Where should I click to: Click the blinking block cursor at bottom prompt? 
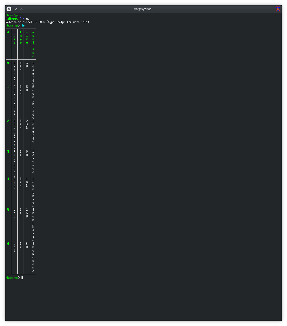coord(22,277)
